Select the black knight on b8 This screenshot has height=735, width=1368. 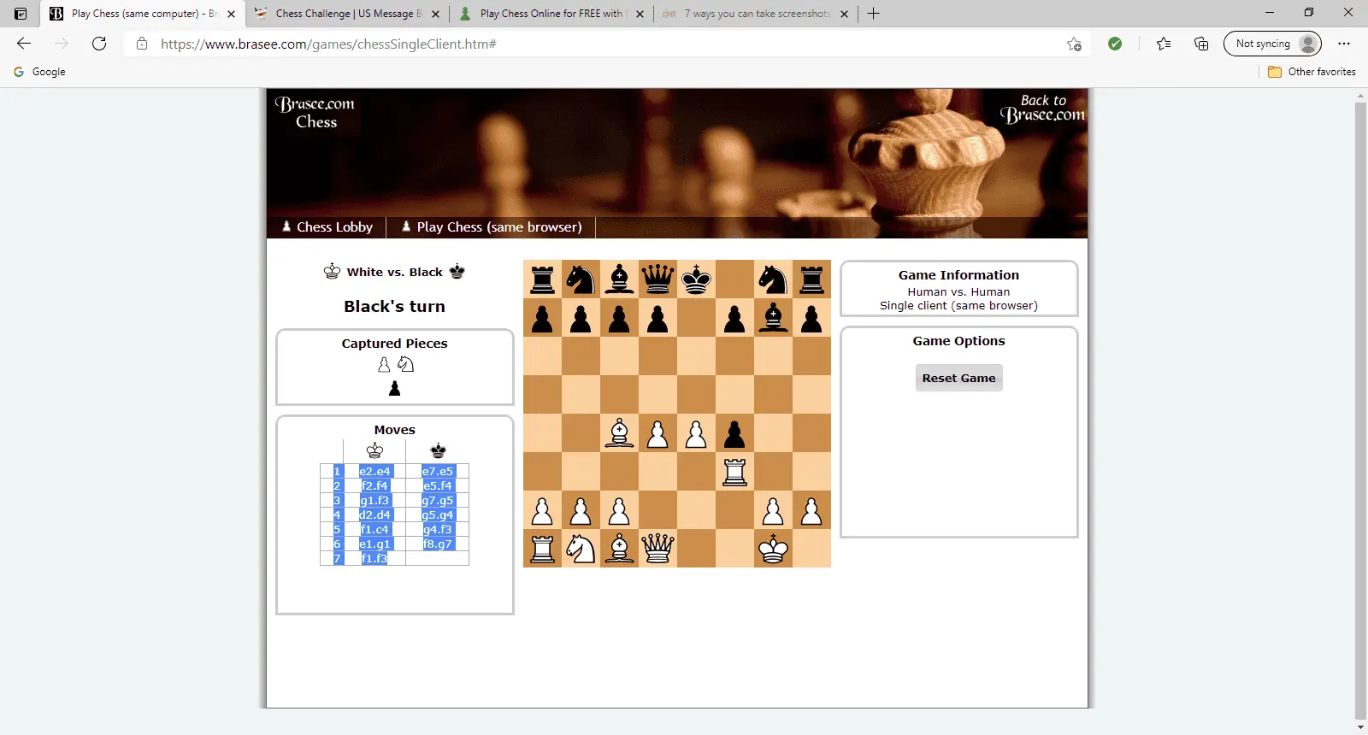(581, 279)
